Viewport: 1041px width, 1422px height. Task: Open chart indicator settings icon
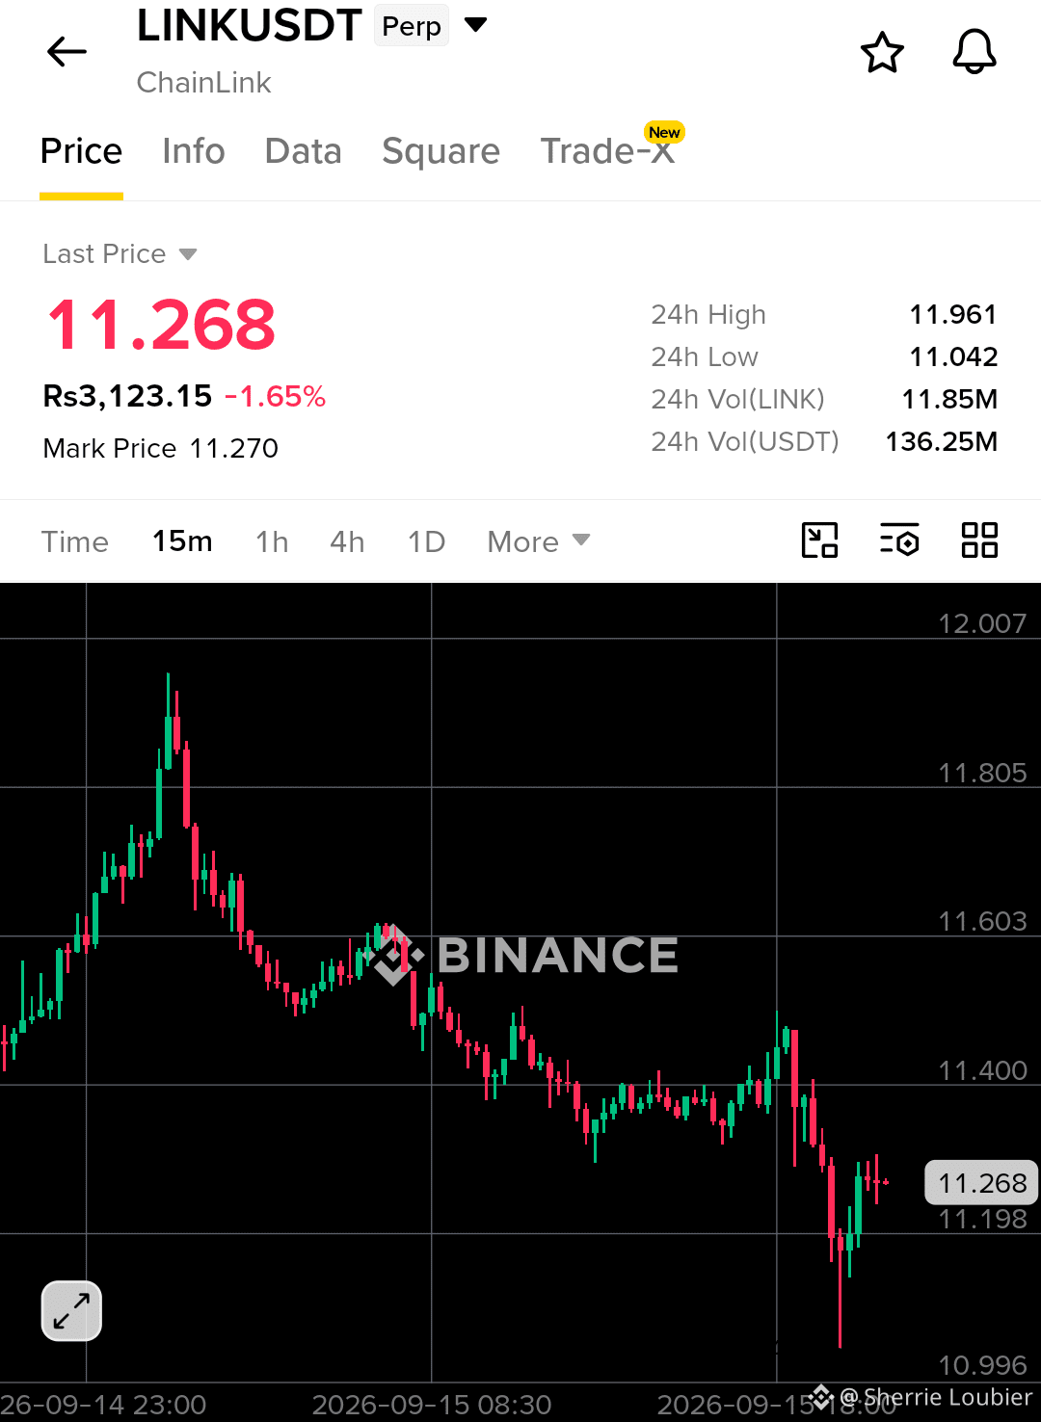point(899,540)
